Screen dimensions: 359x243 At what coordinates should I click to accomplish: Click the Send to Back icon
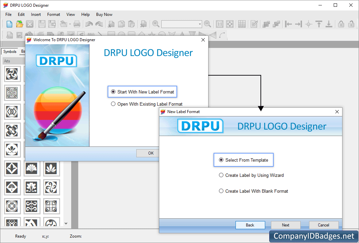click(276, 24)
